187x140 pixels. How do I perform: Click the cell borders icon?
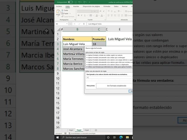pos(91,15)
